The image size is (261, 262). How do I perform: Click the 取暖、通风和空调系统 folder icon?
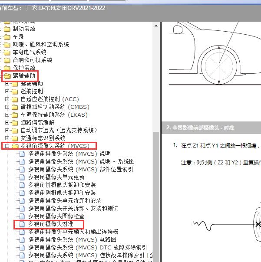(x=7, y=45)
